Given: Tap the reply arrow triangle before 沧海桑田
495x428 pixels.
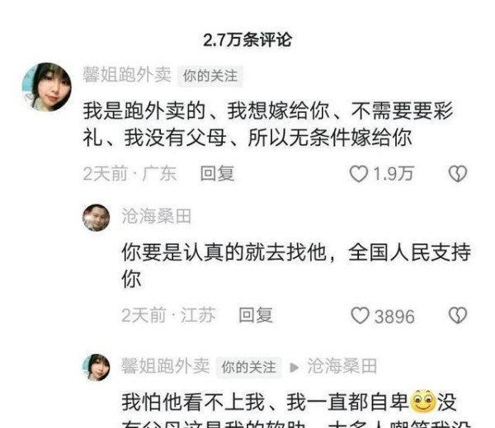Looking at the screenshot, I should click(x=294, y=368).
